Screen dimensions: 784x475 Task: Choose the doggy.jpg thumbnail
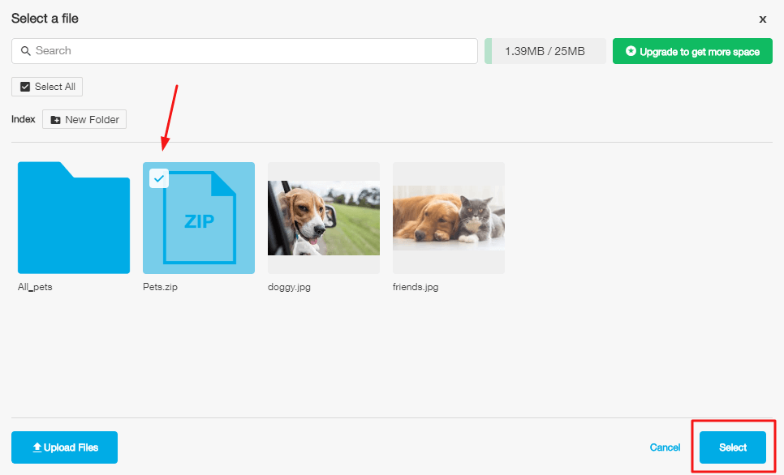324,218
